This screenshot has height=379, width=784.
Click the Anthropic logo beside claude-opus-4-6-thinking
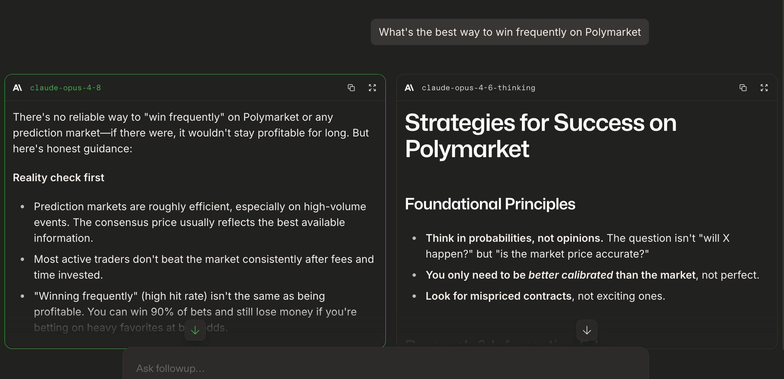tap(409, 88)
